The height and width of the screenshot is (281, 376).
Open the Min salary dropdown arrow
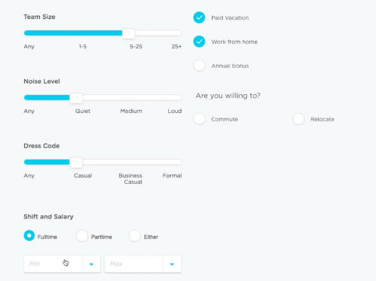pyautogui.click(x=91, y=264)
